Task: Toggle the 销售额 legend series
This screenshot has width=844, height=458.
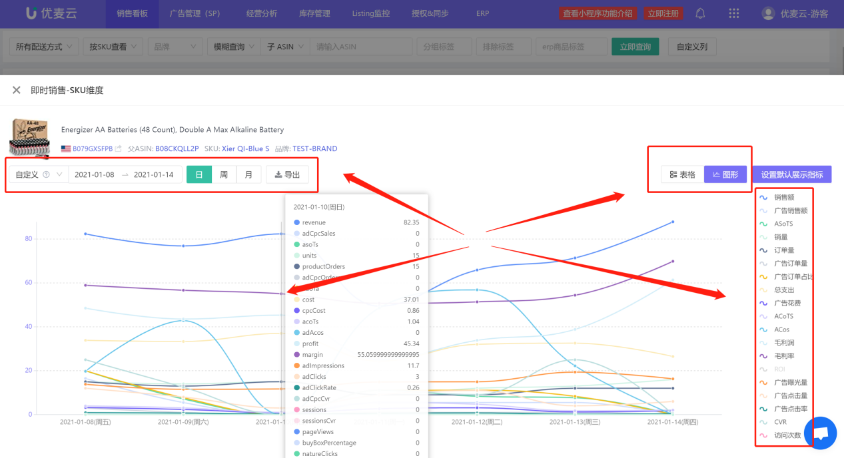Action: [784, 198]
